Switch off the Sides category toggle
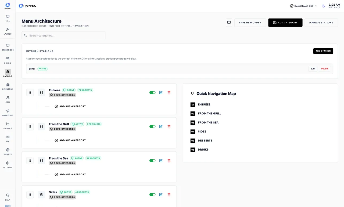The image size is (344, 207). coord(152,195)
